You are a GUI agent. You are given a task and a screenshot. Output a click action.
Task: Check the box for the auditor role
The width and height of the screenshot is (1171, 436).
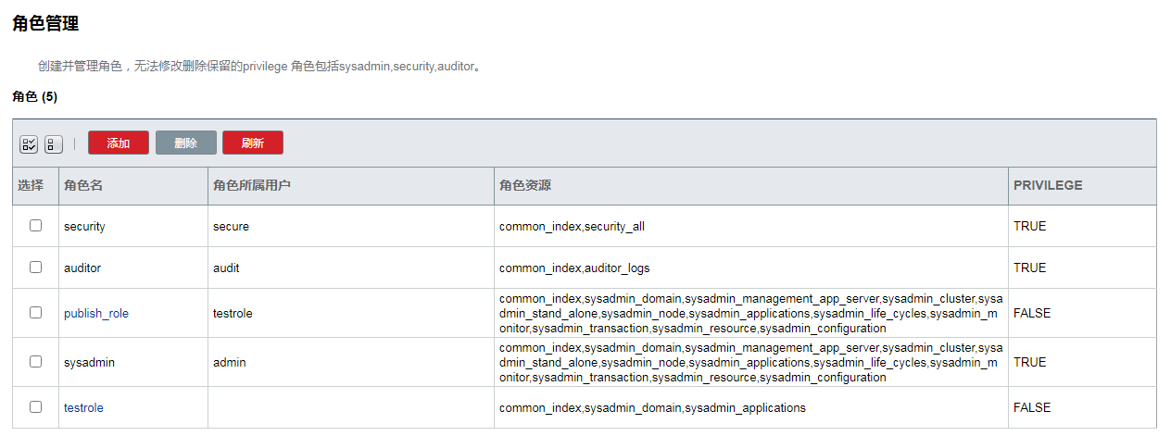(36, 267)
